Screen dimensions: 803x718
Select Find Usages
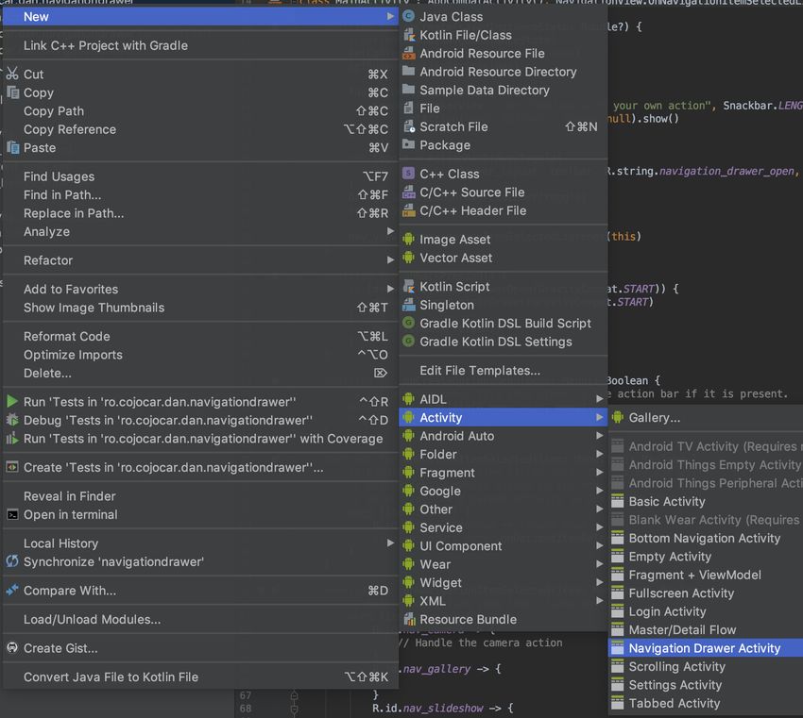pyautogui.click(x=200, y=176)
